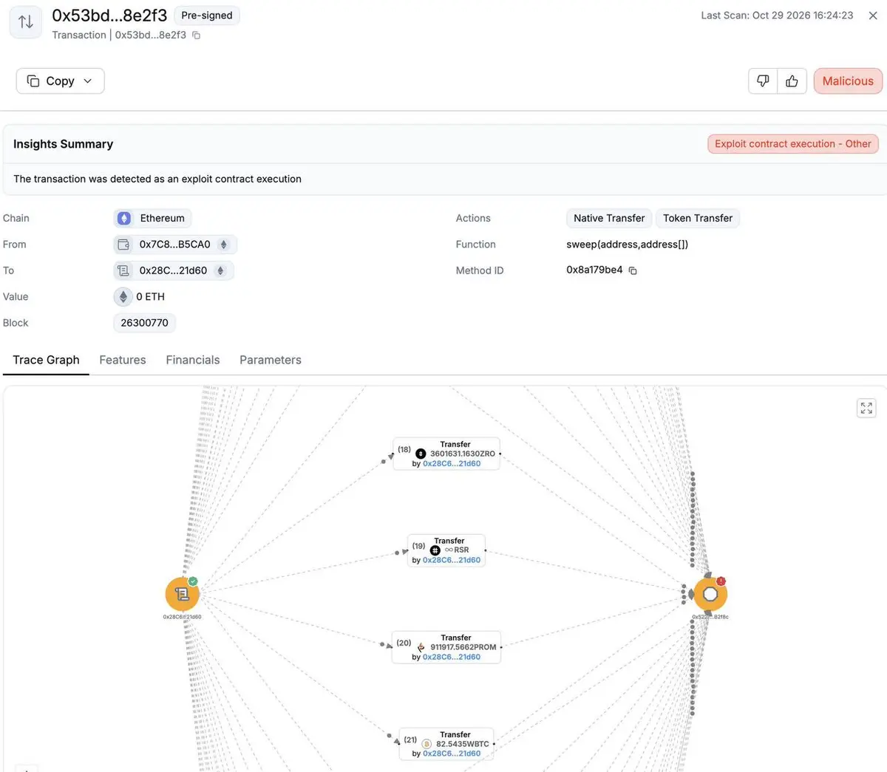Click the WBTC token icon in transfer 21
The width and height of the screenshot is (887, 772).
[426, 744]
